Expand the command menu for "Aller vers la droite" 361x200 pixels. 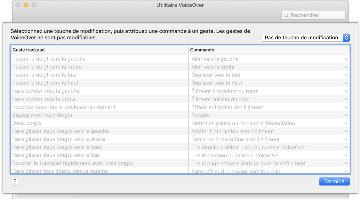[346, 67]
